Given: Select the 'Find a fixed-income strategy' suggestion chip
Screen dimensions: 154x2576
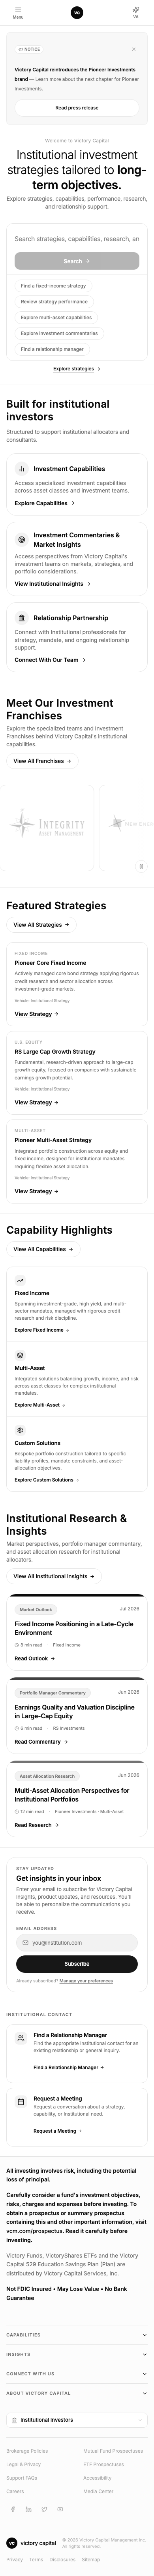Looking at the screenshot, I should pos(54,285).
